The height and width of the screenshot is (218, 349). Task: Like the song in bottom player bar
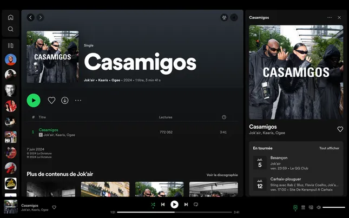[x=54, y=207]
